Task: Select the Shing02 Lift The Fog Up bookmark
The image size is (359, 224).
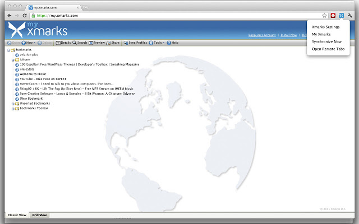Action: tap(76, 88)
